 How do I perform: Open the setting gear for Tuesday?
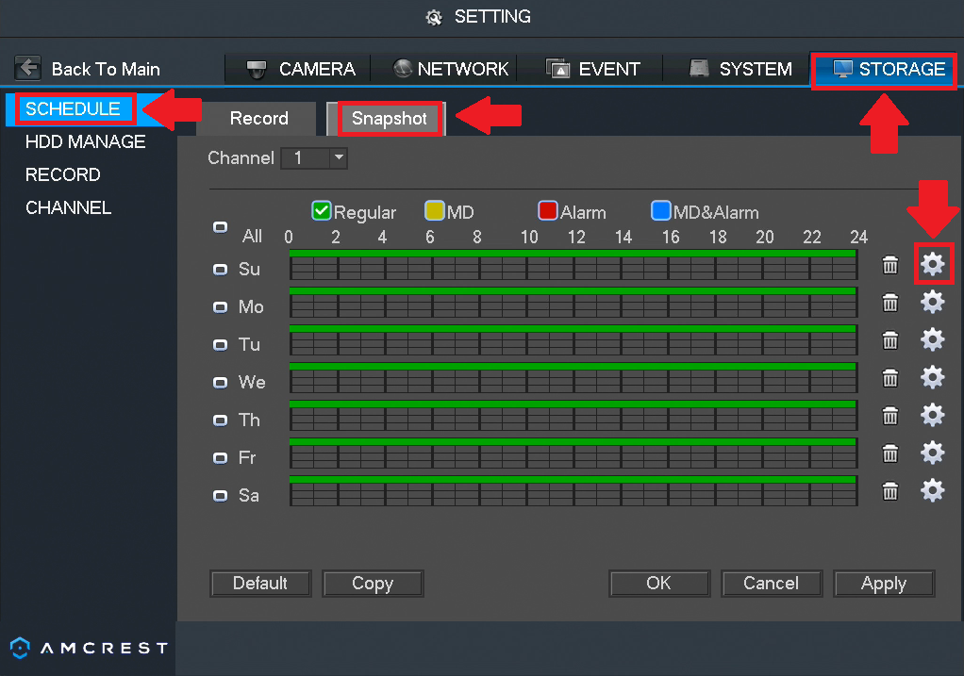click(x=933, y=339)
